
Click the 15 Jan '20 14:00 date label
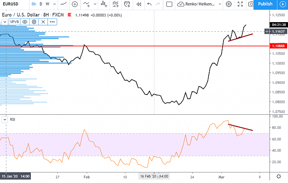pos(15,177)
